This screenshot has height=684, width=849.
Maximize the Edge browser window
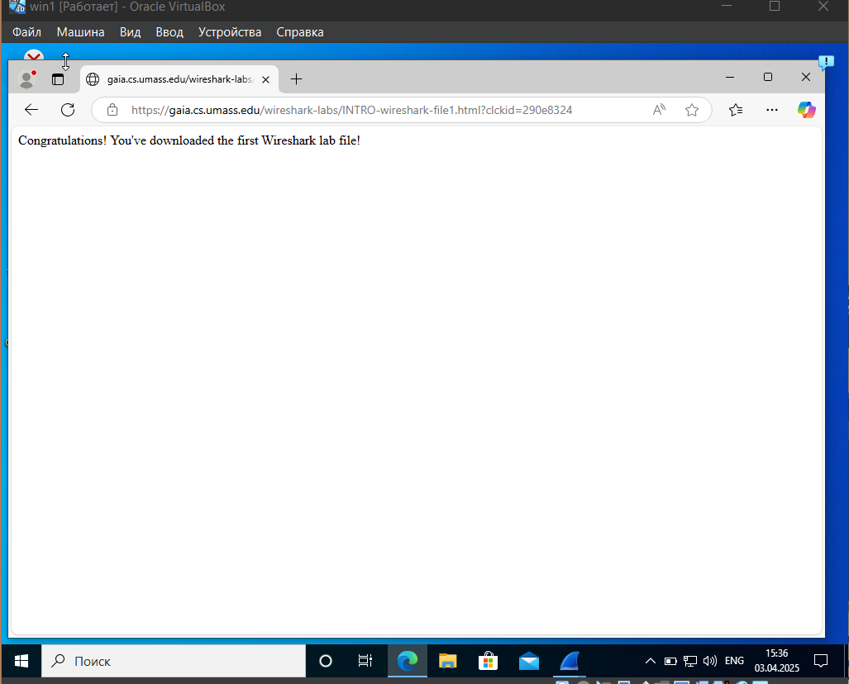768,78
